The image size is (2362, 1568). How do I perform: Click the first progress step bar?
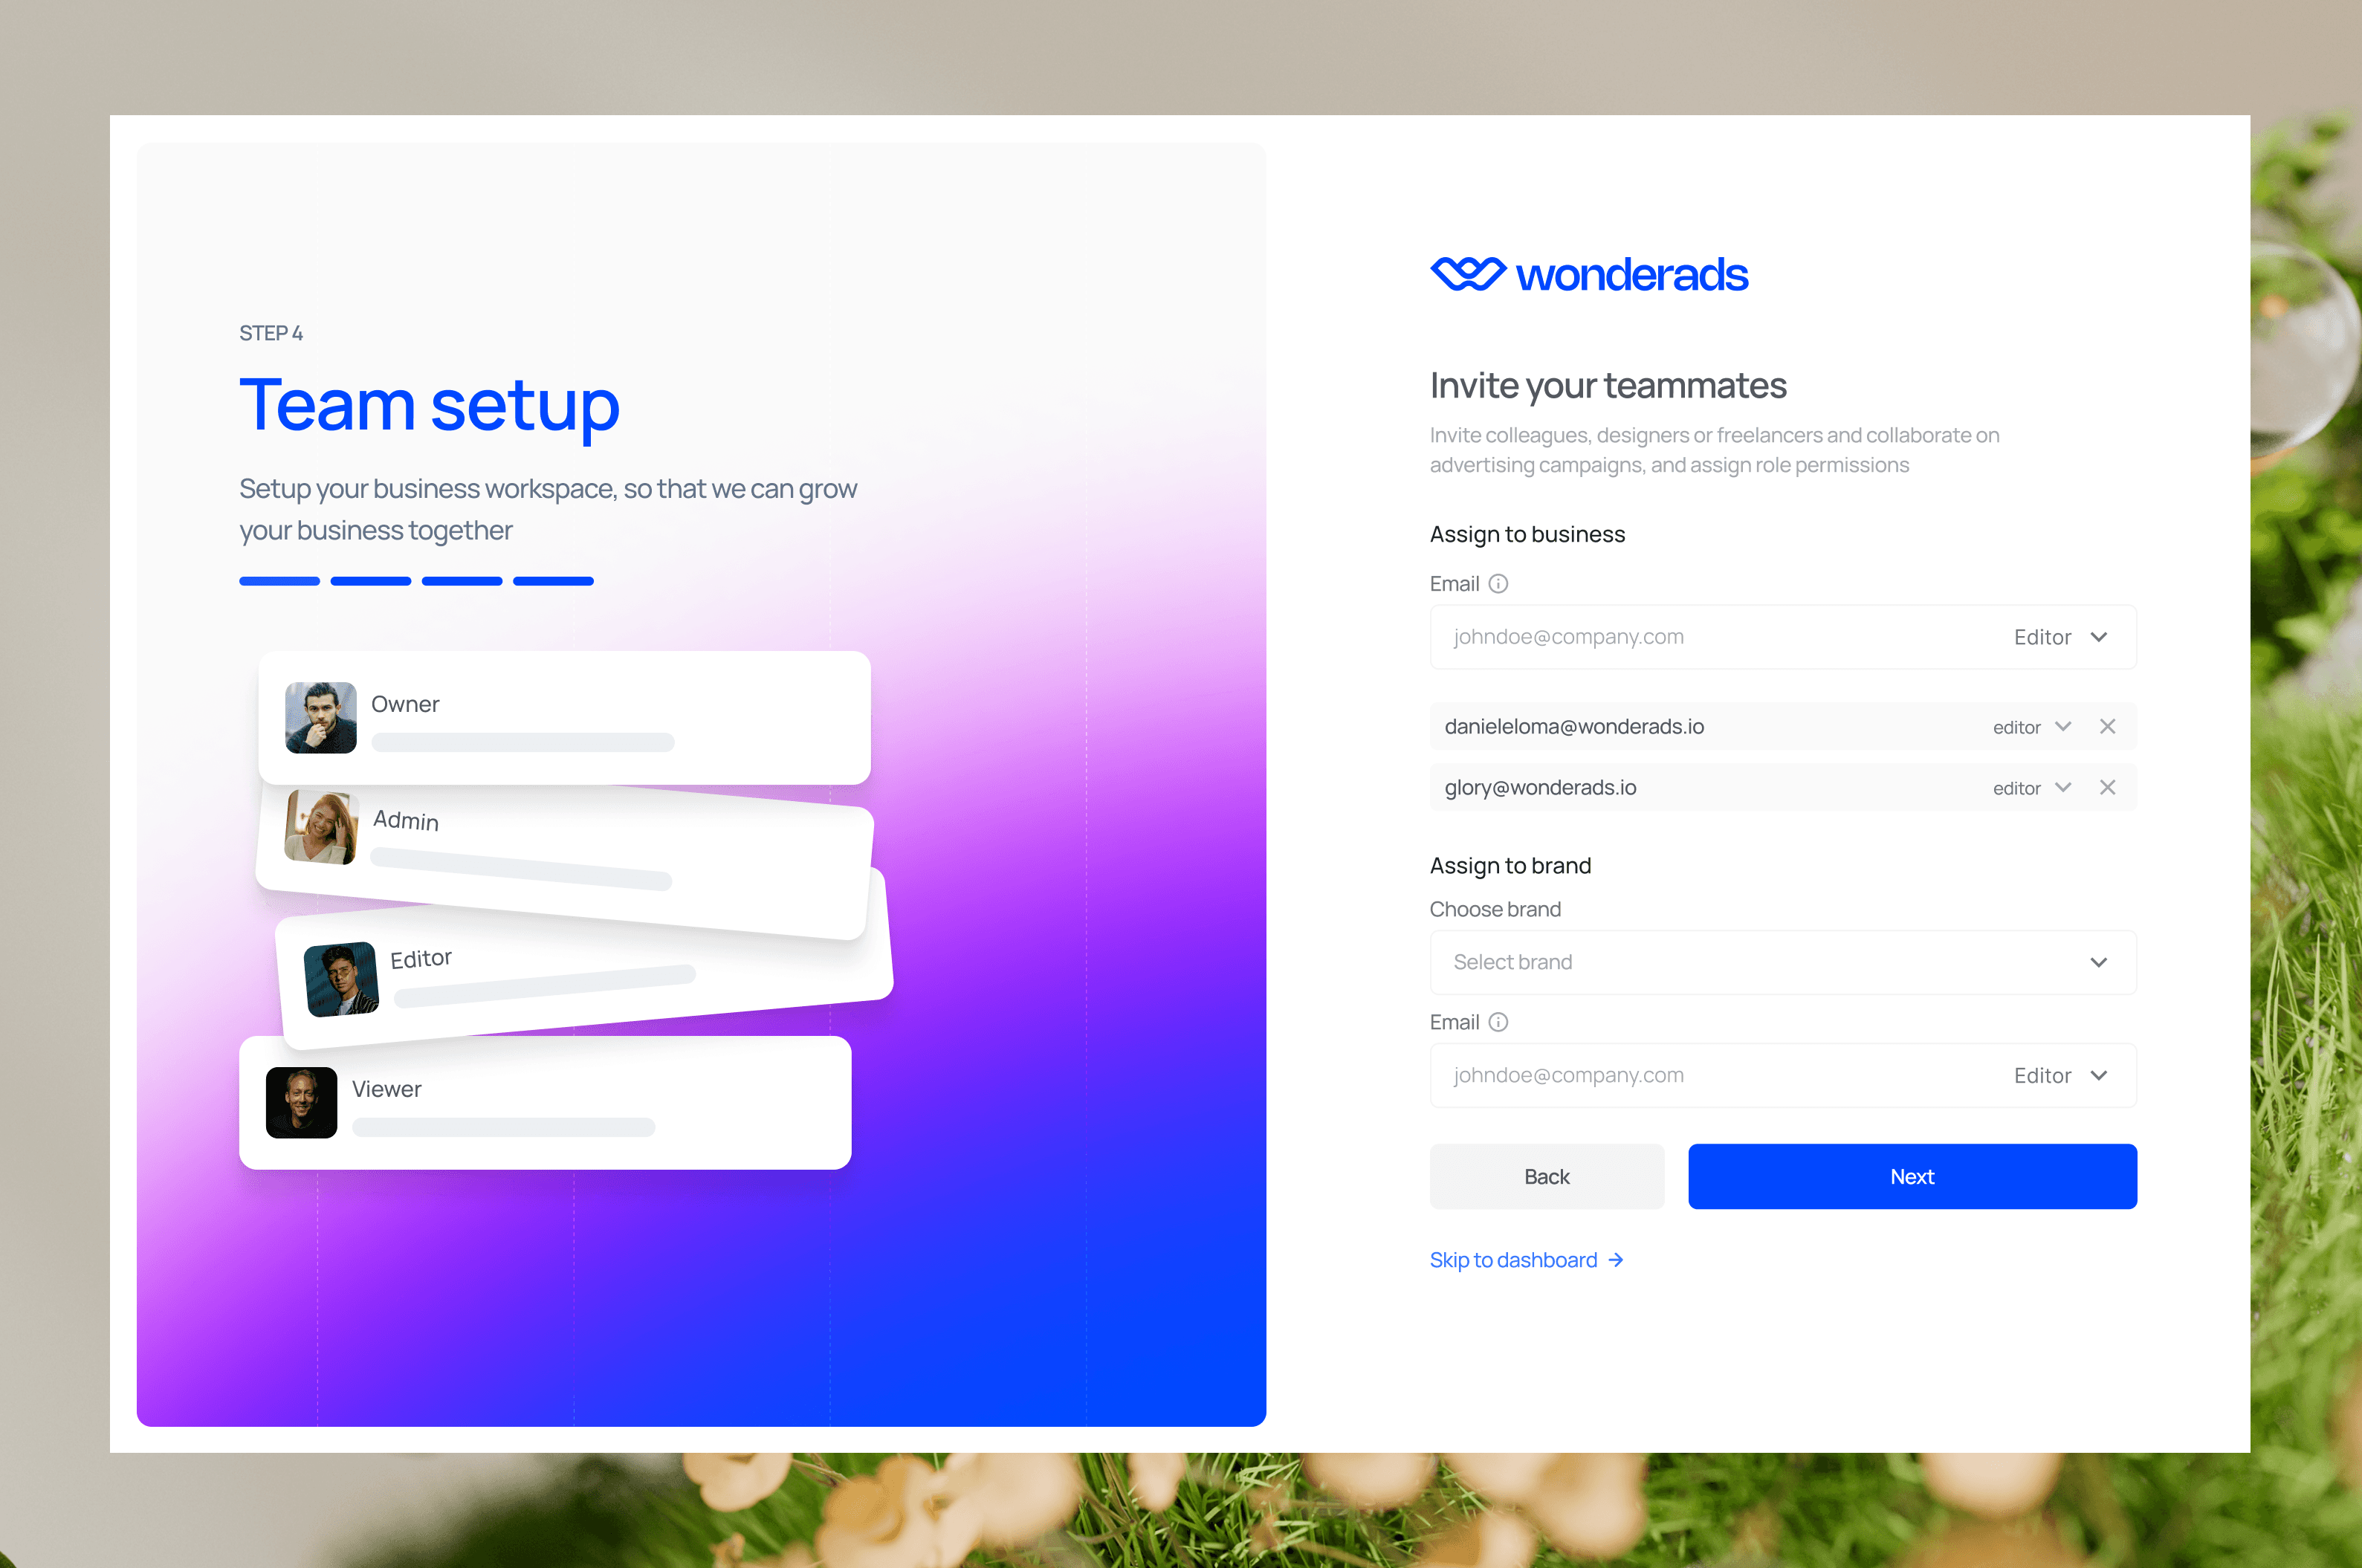click(x=279, y=581)
